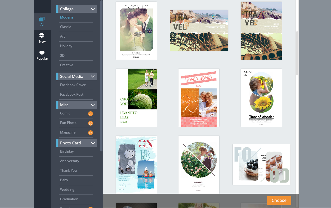
Task: Pick the Time of Wonder sunflower template
Action: point(261,98)
